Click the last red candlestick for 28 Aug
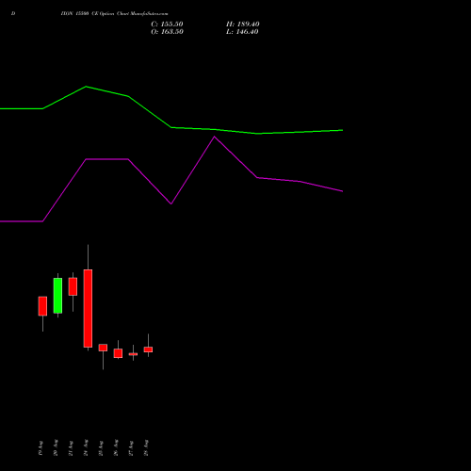 pos(148,349)
